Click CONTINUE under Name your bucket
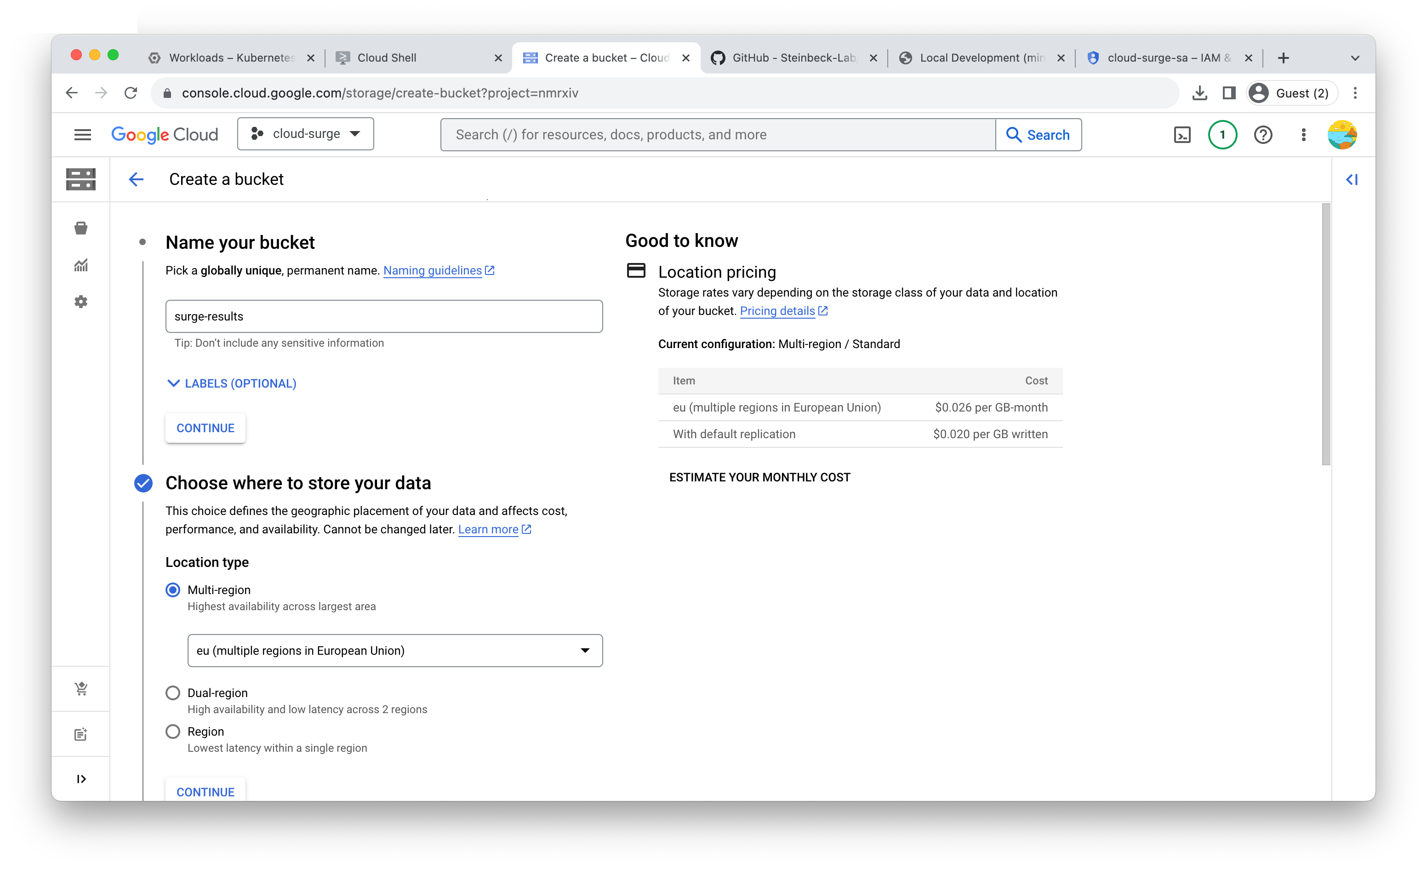The width and height of the screenshot is (1427, 869). tap(205, 428)
